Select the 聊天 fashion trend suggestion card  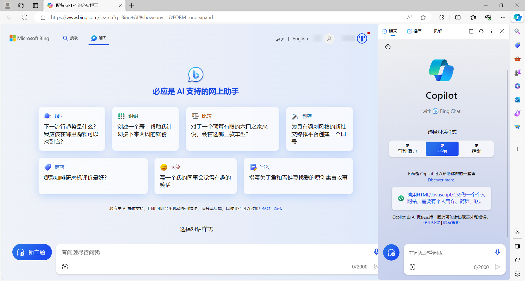pos(72,129)
